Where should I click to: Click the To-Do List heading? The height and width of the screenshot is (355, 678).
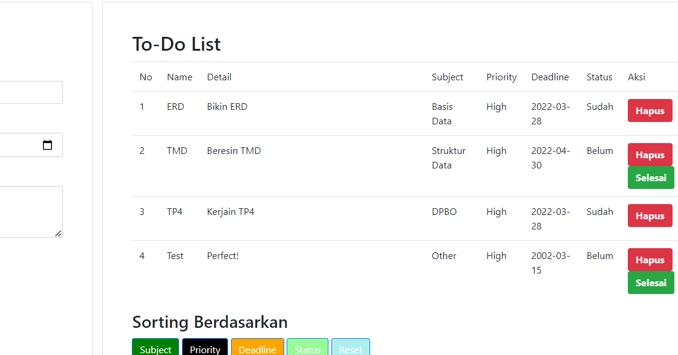tap(176, 43)
